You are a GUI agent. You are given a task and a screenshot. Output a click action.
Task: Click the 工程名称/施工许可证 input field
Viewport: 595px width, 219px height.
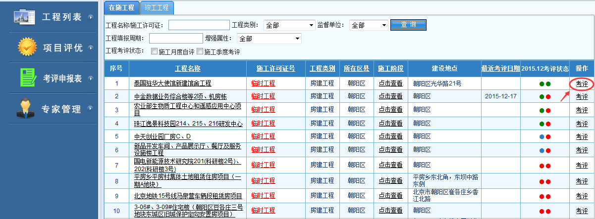point(198,25)
